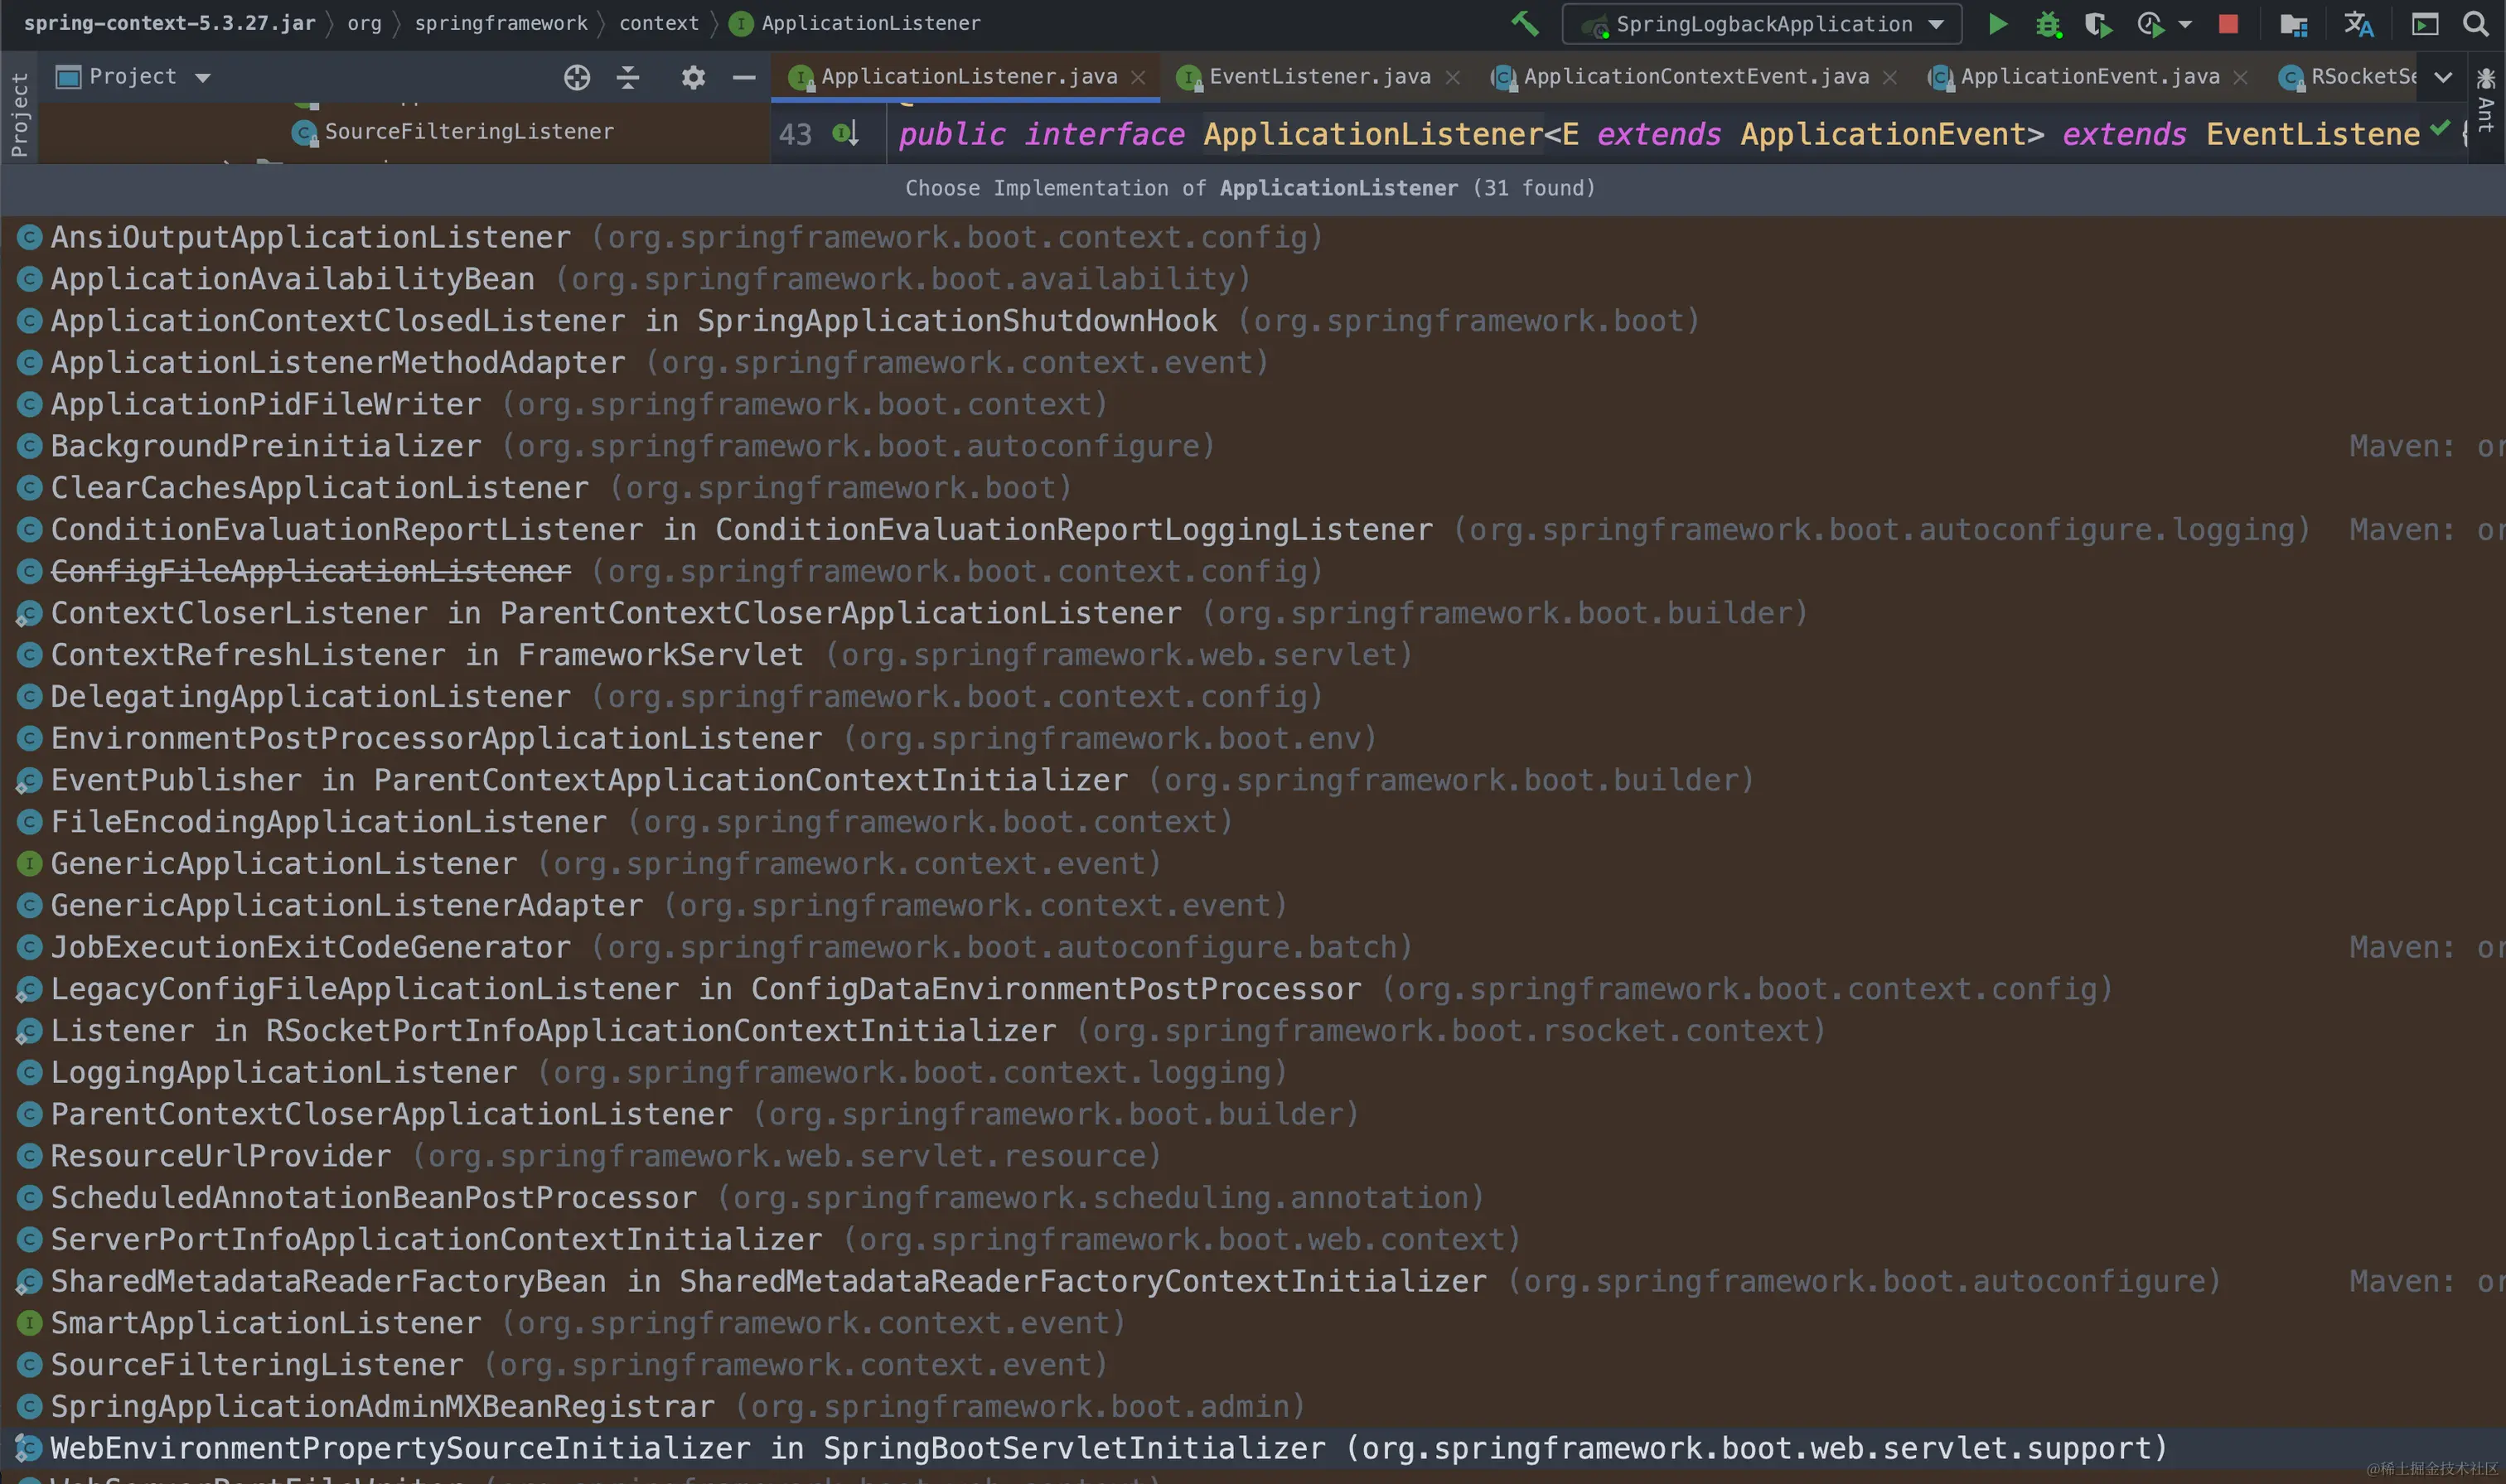The width and height of the screenshot is (2506, 1484).
Task: Choose ApplicationAvailabilityBean implementation
Action: point(1252,279)
